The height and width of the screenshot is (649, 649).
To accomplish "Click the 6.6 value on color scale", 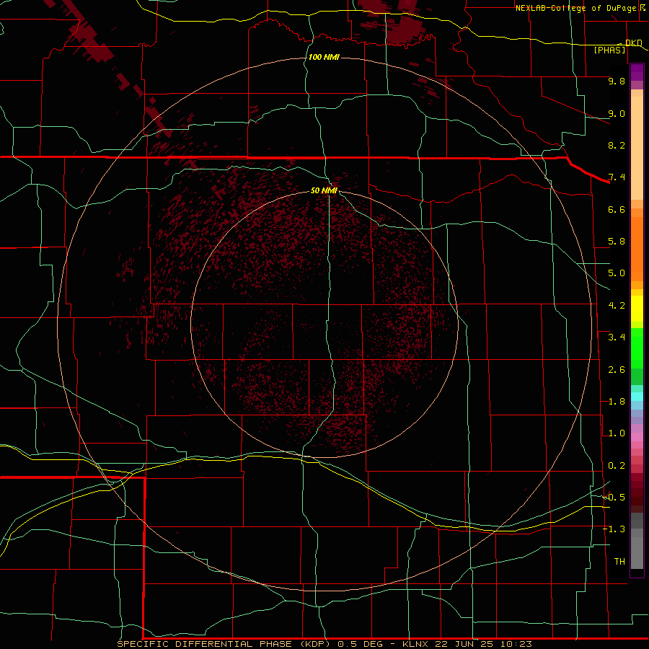I will (x=617, y=209).
